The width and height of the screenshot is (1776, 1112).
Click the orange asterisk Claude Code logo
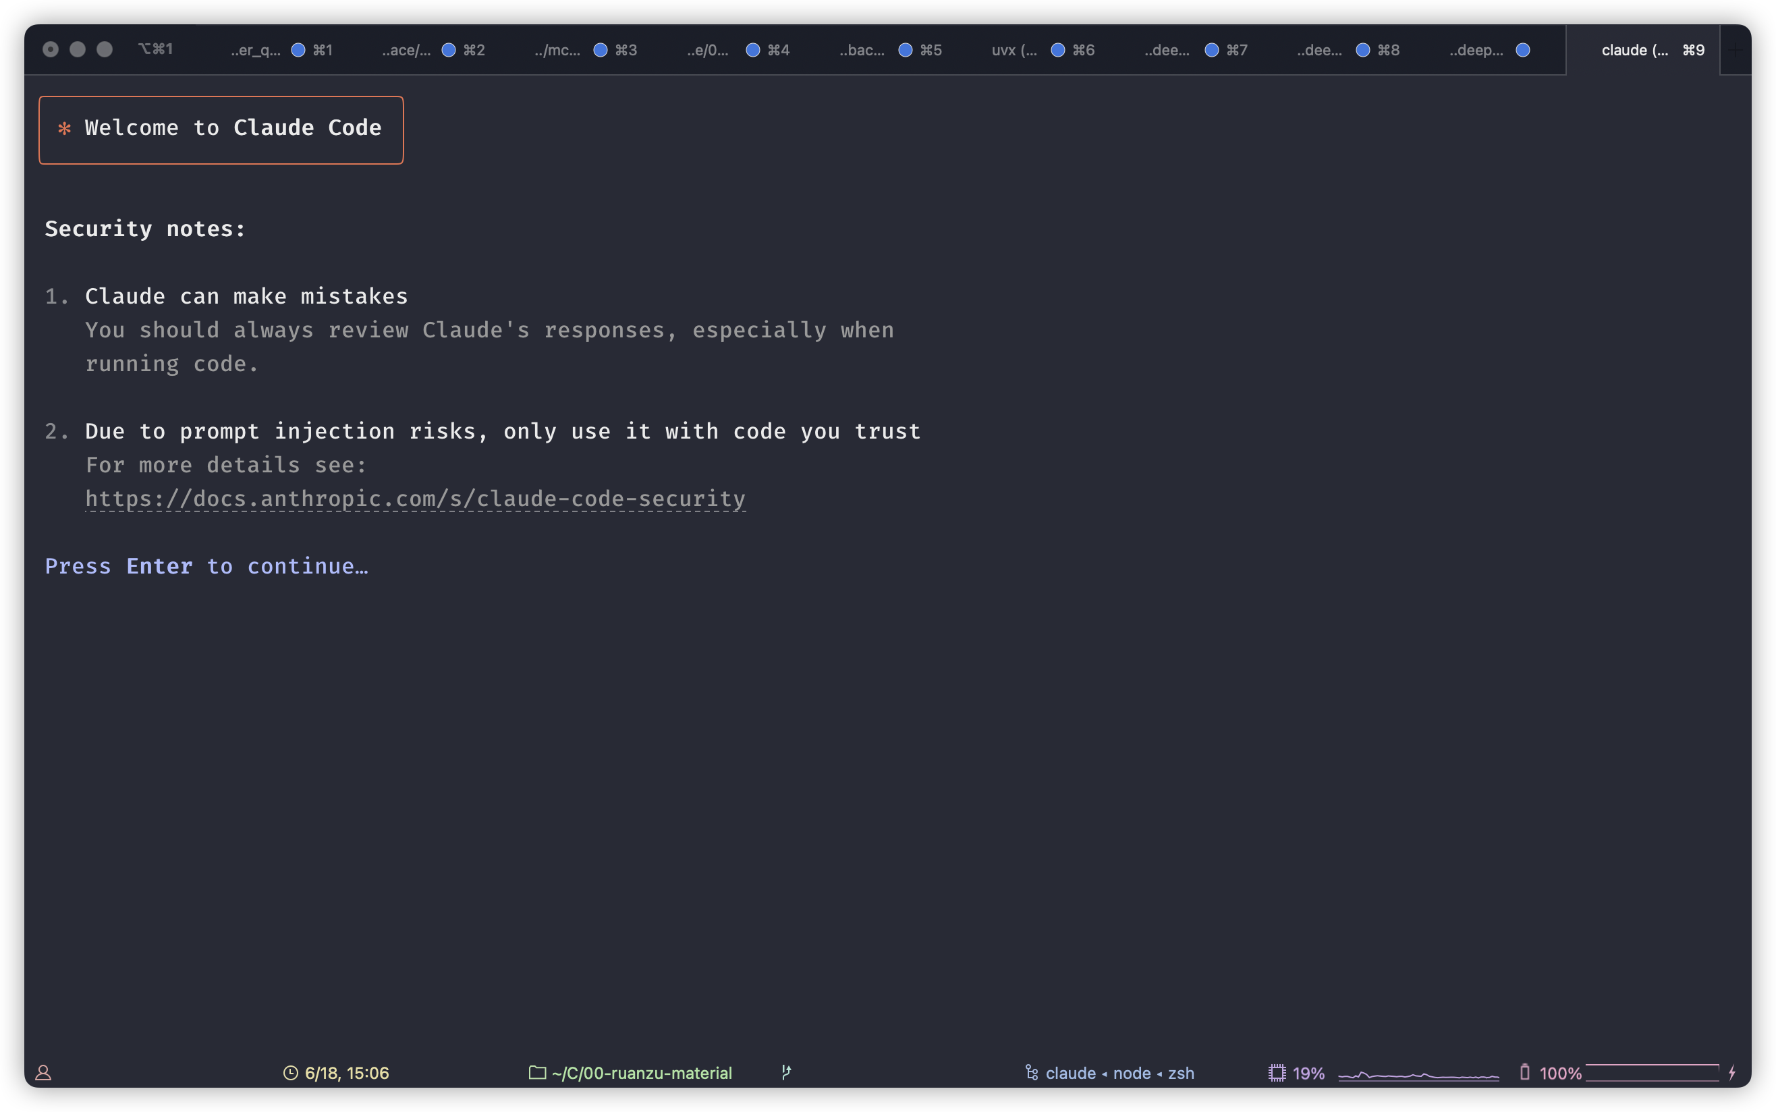[x=65, y=129]
